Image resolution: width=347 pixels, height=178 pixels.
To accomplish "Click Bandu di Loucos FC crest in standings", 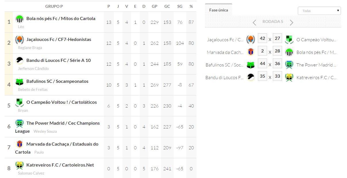I will pos(20,60).
